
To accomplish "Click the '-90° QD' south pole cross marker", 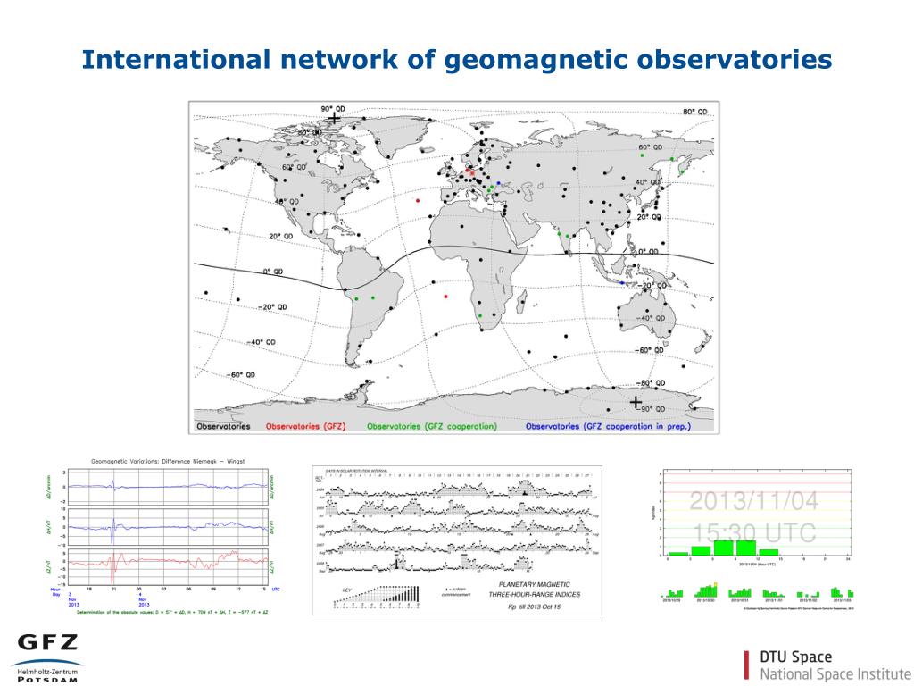I will pyautogui.click(x=636, y=402).
